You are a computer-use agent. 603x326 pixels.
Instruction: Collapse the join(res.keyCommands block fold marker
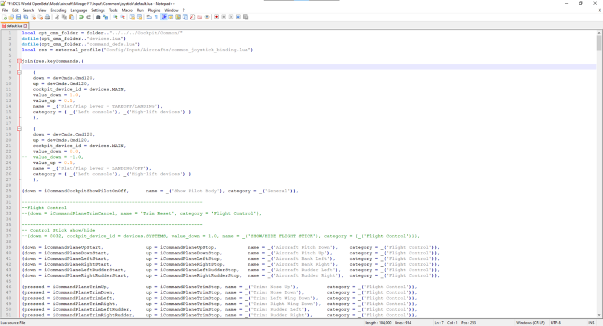19,61
